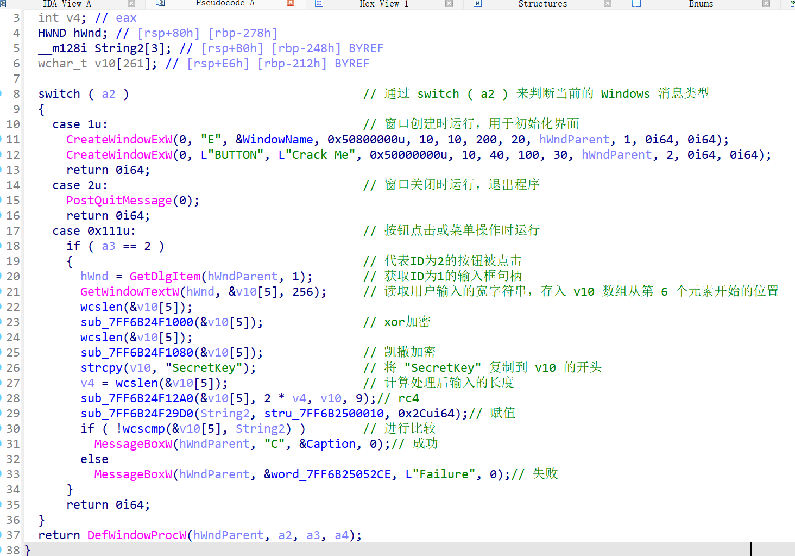Click the Enums tab icon
795x556 pixels.
(635, 4)
